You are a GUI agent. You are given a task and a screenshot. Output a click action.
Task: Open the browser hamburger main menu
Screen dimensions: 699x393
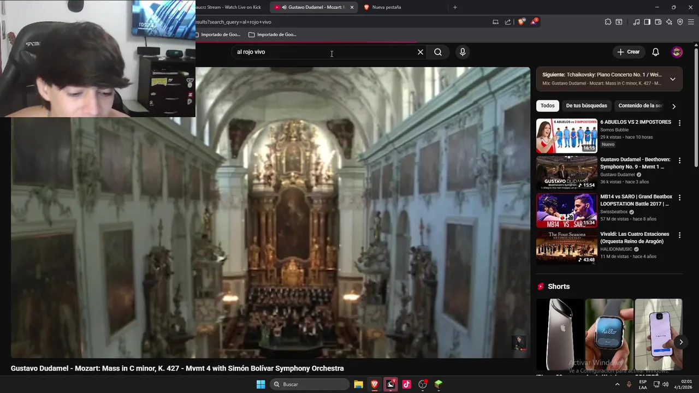[x=691, y=22]
